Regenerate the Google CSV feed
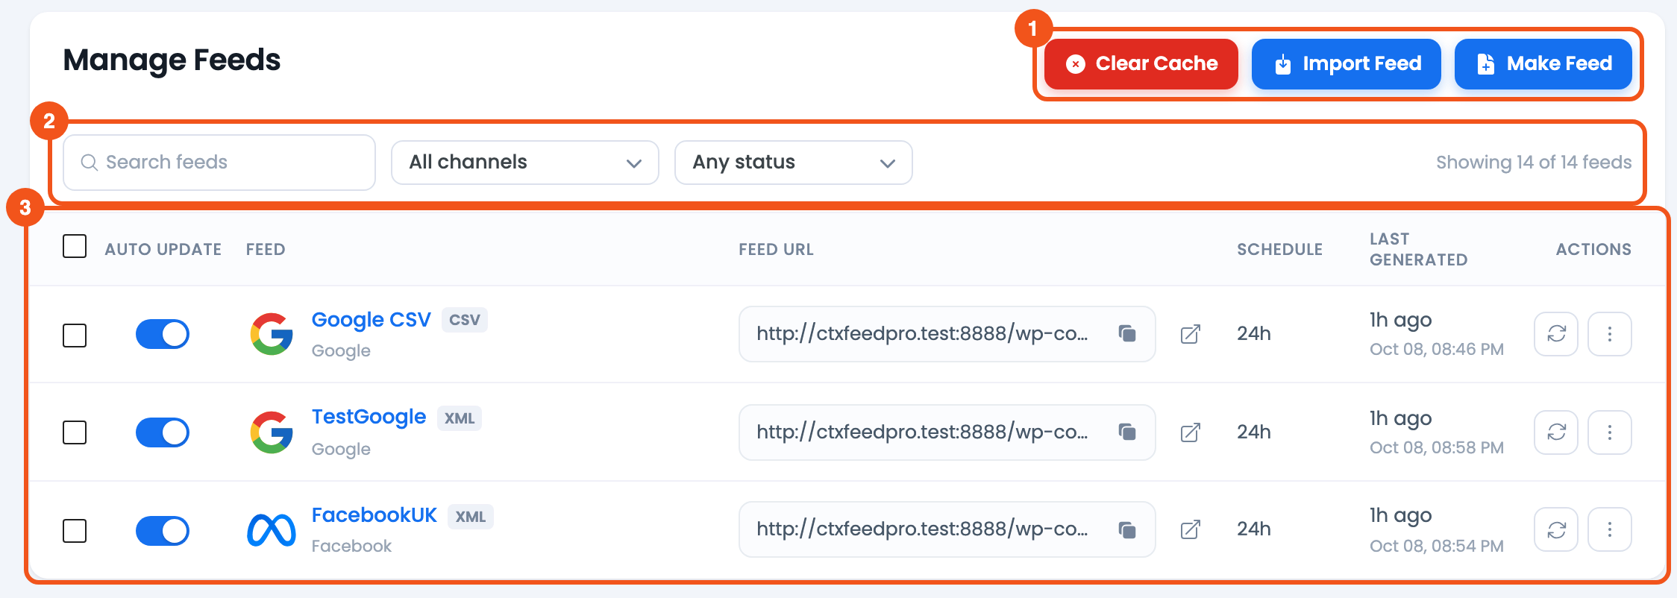This screenshot has width=1677, height=598. tap(1556, 334)
